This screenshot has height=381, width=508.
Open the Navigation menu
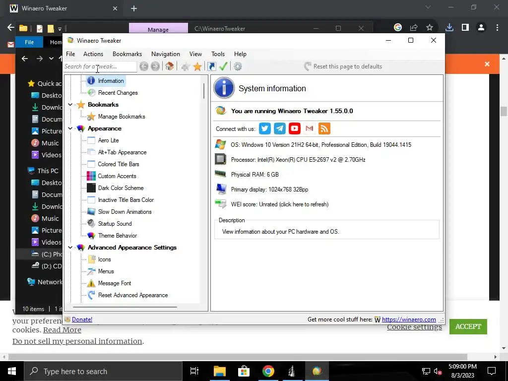coord(166,54)
